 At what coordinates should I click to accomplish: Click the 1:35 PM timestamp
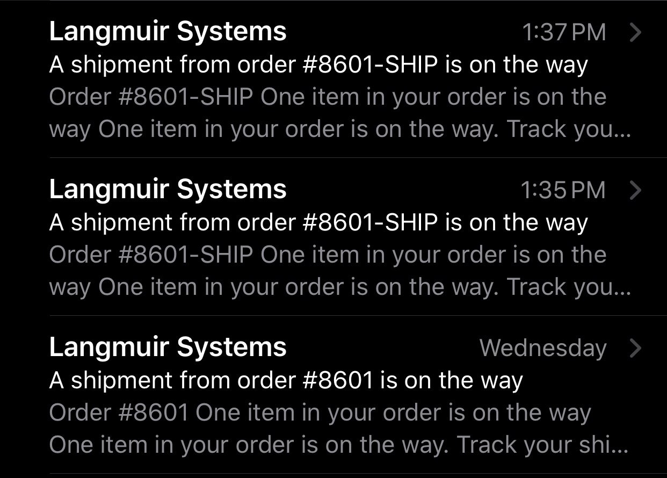point(563,191)
